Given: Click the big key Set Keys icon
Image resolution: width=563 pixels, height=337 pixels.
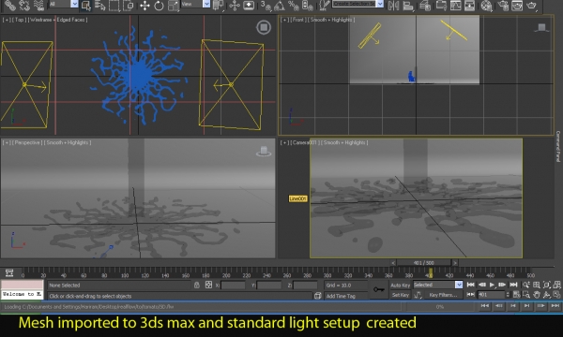Looking at the screenshot, I should pos(378,289).
